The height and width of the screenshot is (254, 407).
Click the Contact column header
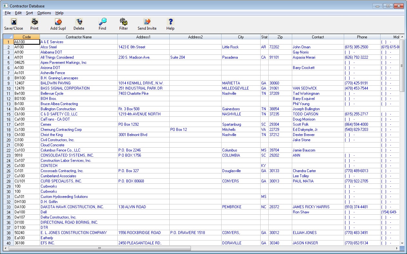pyautogui.click(x=318, y=37)
